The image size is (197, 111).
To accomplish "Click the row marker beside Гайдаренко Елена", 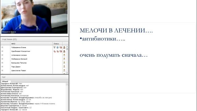I will [2, 47].
